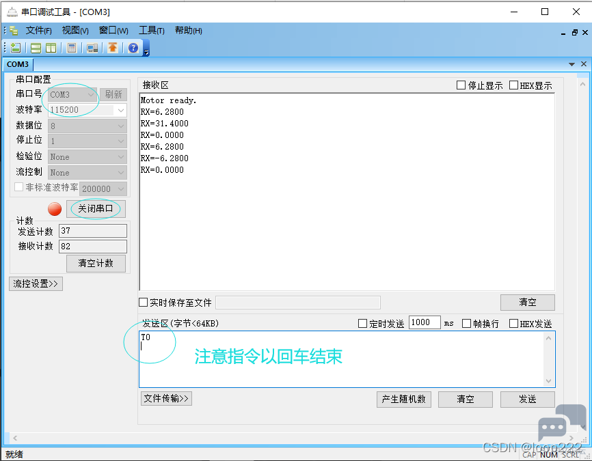This screenshot has height=461, width=592.
Task: Enable the HEX发送 checkbox
Action: pyautogui.click(x=513, y=323)
